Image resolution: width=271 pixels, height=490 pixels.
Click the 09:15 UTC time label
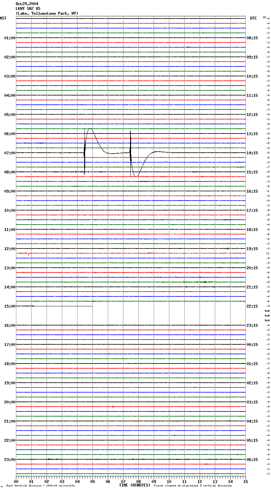pyautogui.click(x=252, y=57)
